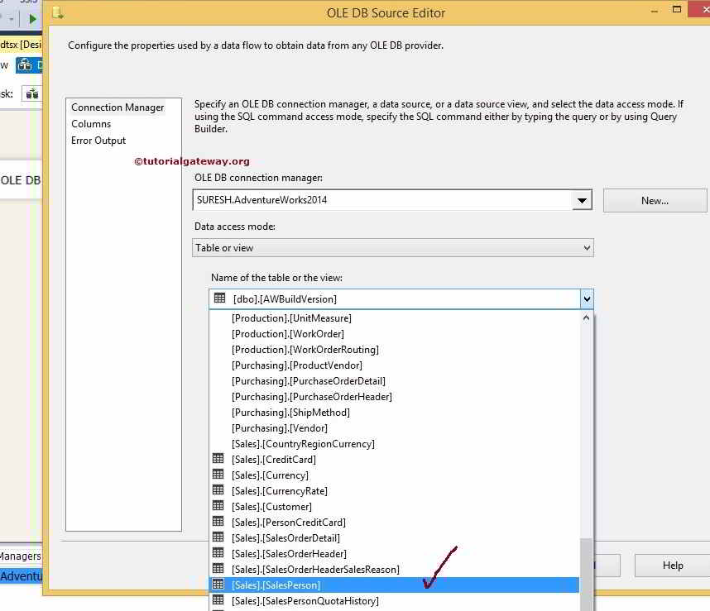Click the table icon beside [Sales].[SalesPerson]
The width and height of the screenshot is (710, 611).
(x=217, y=585)
